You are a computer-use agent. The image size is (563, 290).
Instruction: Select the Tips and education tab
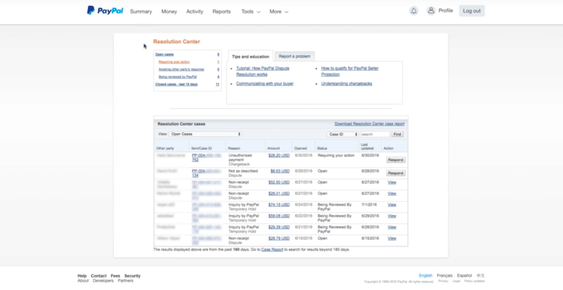250,56
